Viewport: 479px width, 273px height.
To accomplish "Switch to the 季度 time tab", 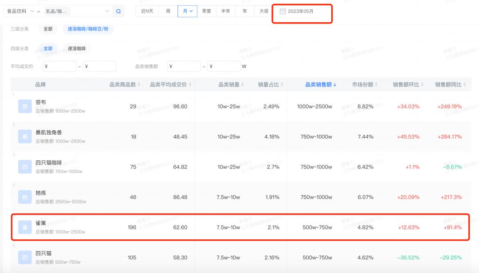I will (206, 11).
